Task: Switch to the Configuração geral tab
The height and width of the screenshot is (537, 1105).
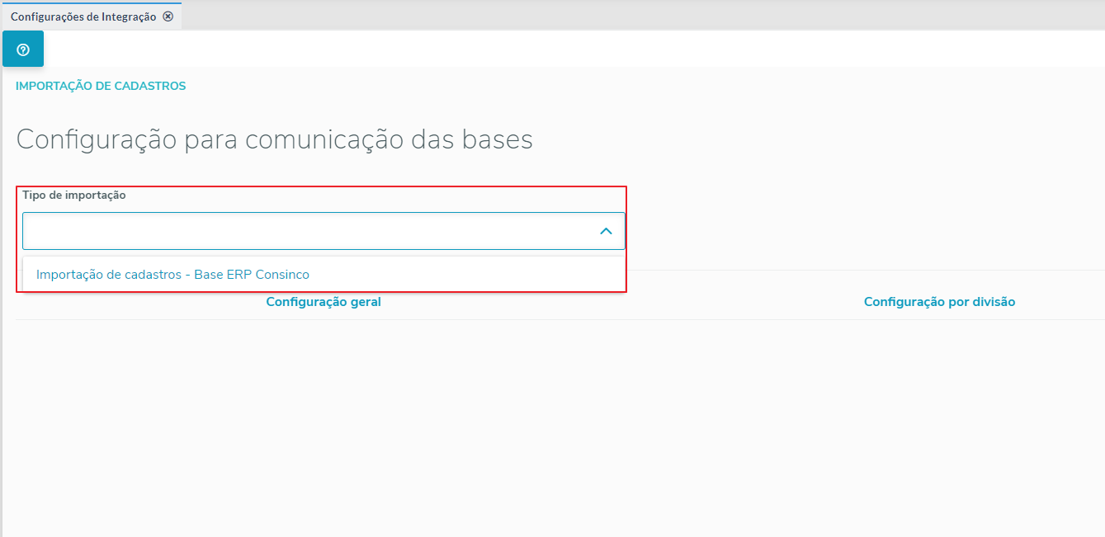Action: (323, 302)
